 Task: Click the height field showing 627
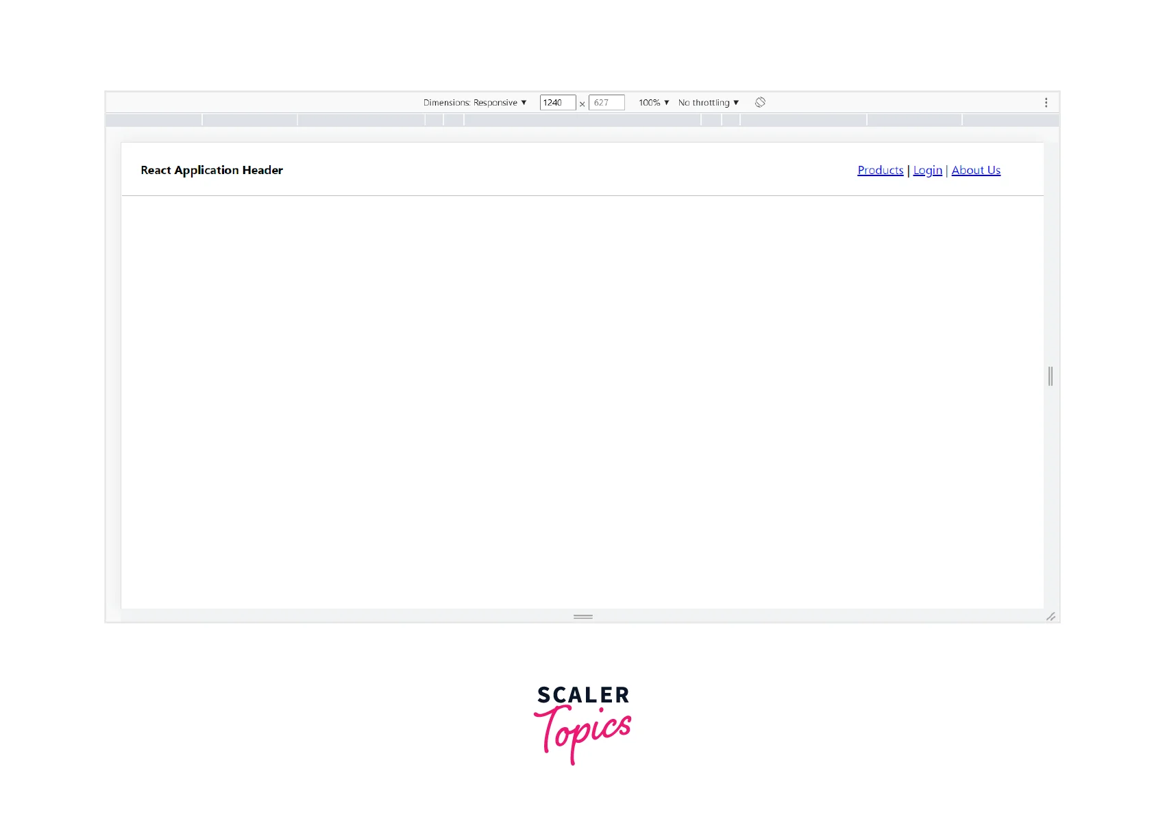[606, 102]
